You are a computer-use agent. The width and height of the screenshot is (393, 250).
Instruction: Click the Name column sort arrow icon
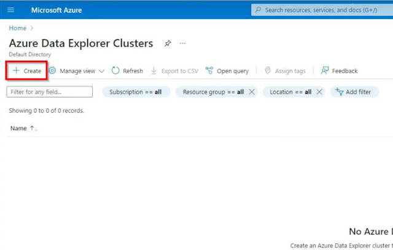click(x=33, y=129)
